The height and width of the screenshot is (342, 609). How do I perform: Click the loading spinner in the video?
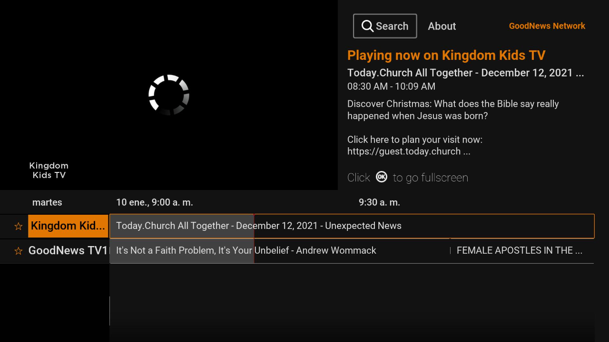pos(169,95)
